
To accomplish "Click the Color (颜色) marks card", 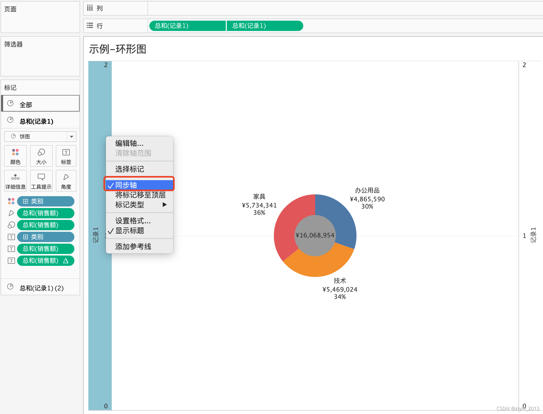I will 15,156.
